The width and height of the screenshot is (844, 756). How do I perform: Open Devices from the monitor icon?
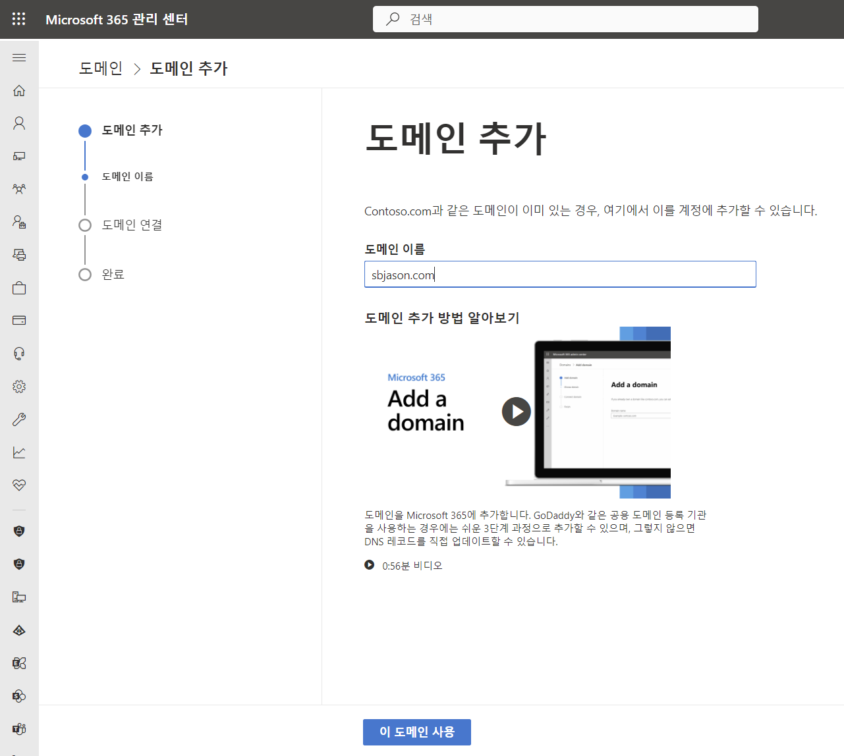[x=19, y=156]
